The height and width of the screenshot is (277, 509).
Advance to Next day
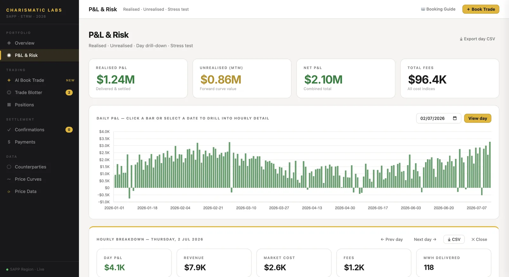pyautogui.click(x=425, y=239)
